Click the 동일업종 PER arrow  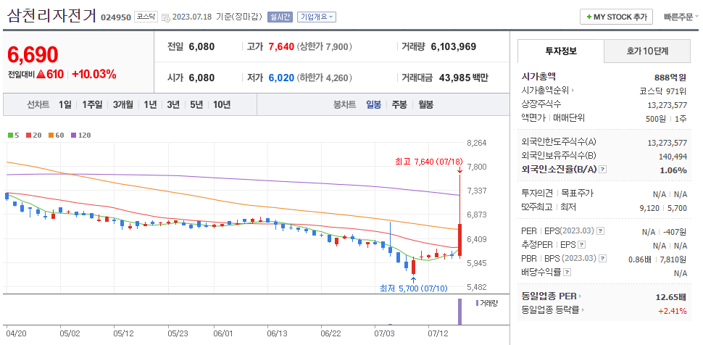coord(580,296)
